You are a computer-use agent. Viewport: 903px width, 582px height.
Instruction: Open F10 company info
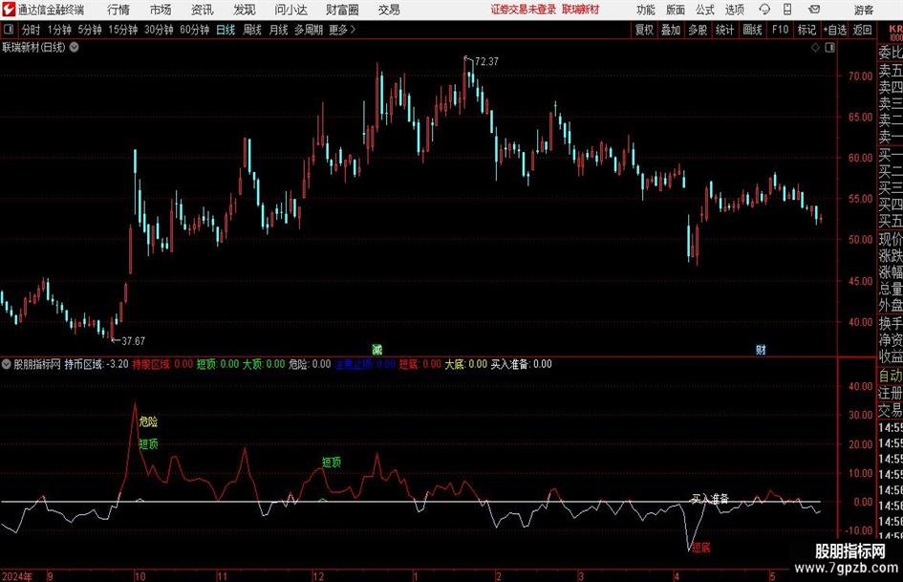pyautogui.click(x=781, y=30)
